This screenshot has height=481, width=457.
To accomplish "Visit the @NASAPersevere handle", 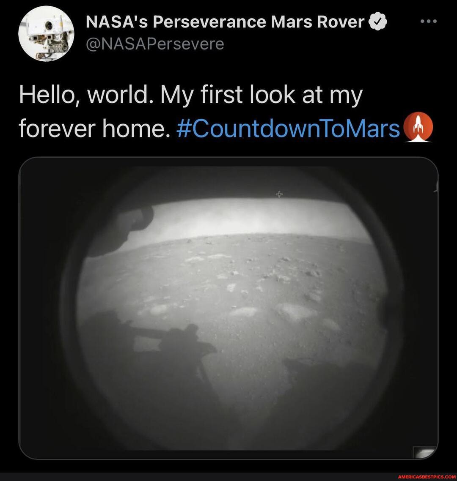I will pos(155,43).
